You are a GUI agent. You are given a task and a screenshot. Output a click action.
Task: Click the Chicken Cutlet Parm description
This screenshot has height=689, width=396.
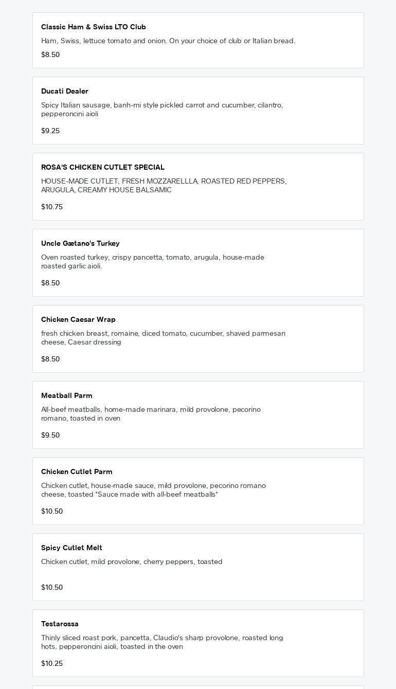[x=153, y=489]
